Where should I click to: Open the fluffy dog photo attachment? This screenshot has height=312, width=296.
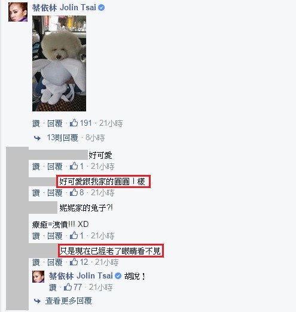point(59,63)
